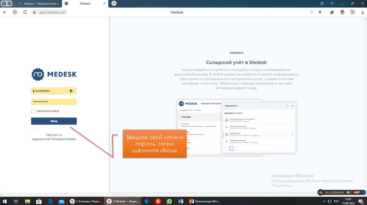The width and height of the screenshot is (367, 205).
Task: Open the browser side panel bookmarks icon
Action: tap(322, 3)
